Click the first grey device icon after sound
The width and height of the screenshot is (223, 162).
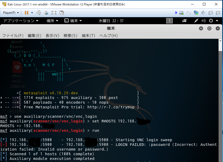click(x=211, y=13)
